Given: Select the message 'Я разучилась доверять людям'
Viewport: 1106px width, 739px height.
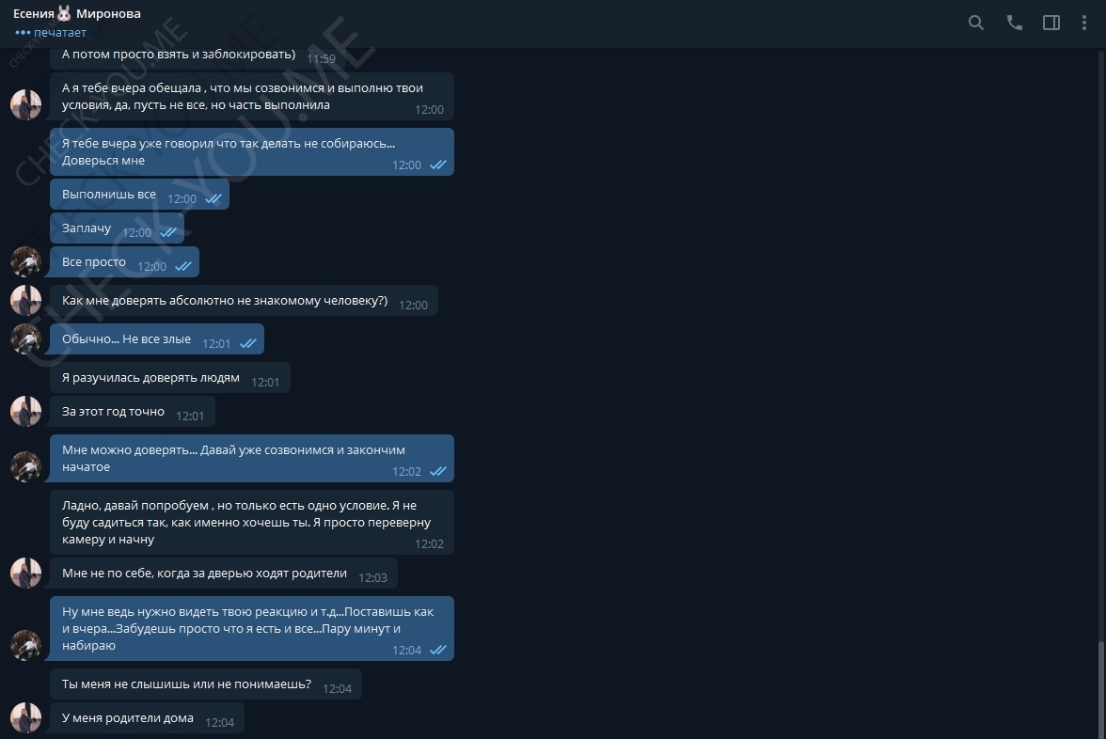Looking at the screenshot, I should point(170,378).
